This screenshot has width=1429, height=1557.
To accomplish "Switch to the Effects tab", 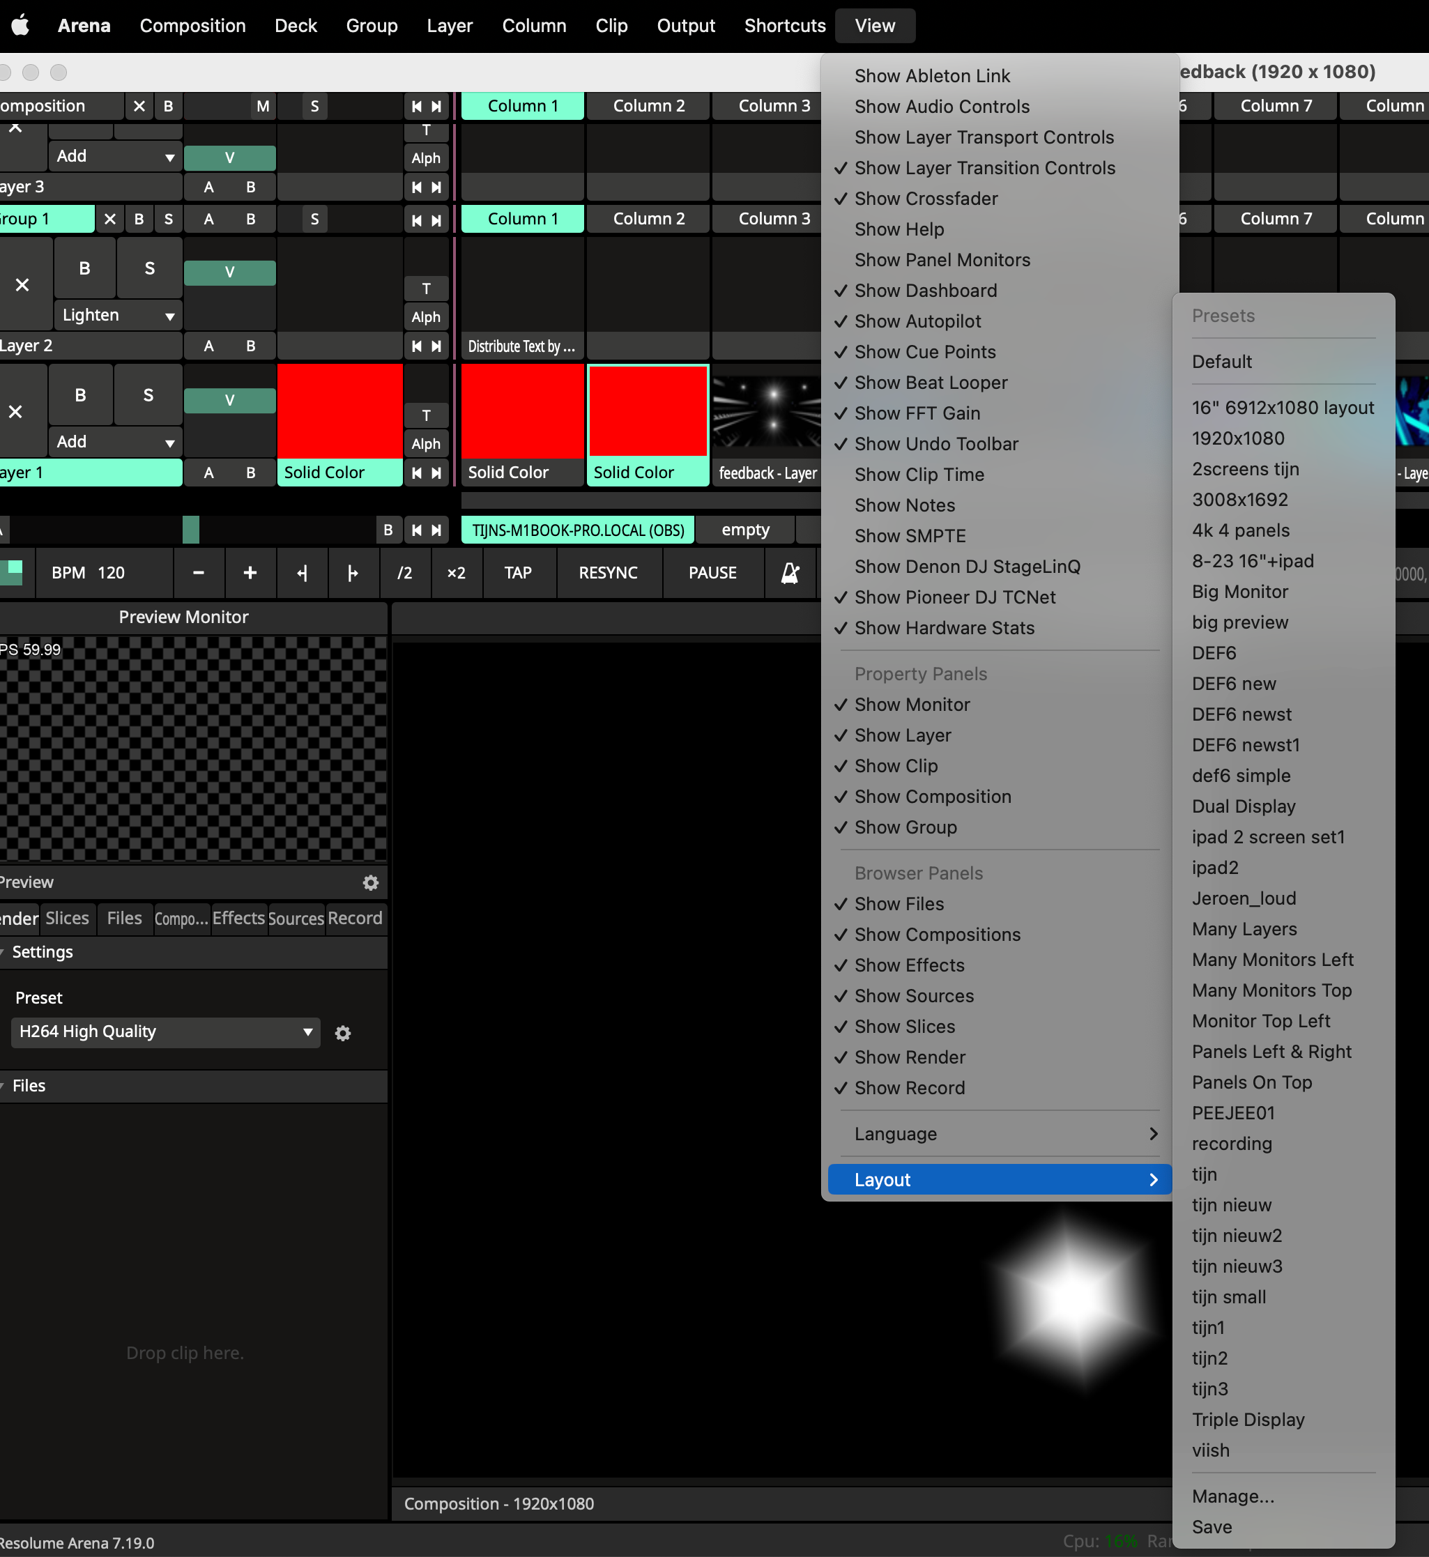I will point(238,919).
